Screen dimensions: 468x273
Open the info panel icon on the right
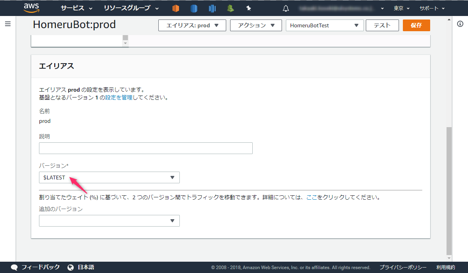460,24
